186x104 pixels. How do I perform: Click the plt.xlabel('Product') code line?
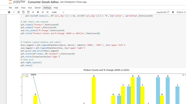(40, 25)
